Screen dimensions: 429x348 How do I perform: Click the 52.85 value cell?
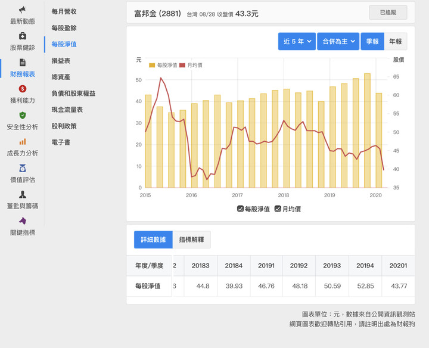click(x=365, y=286)
